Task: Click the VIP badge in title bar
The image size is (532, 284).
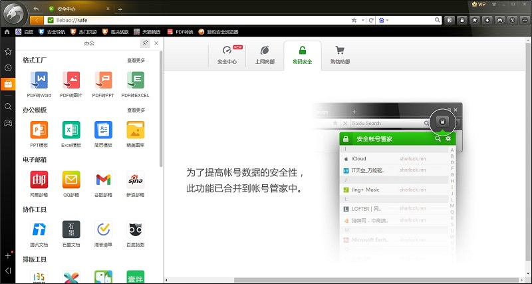Action: pyautogui.click(x=479, y=4)
